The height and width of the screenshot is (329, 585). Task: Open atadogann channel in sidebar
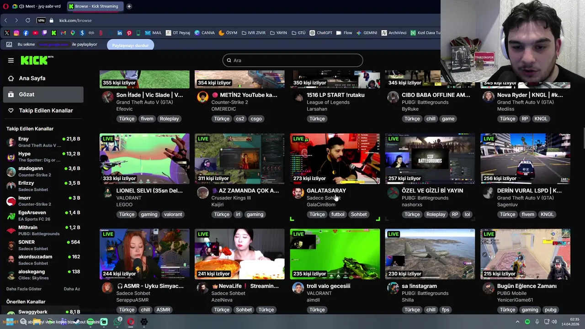43,171
